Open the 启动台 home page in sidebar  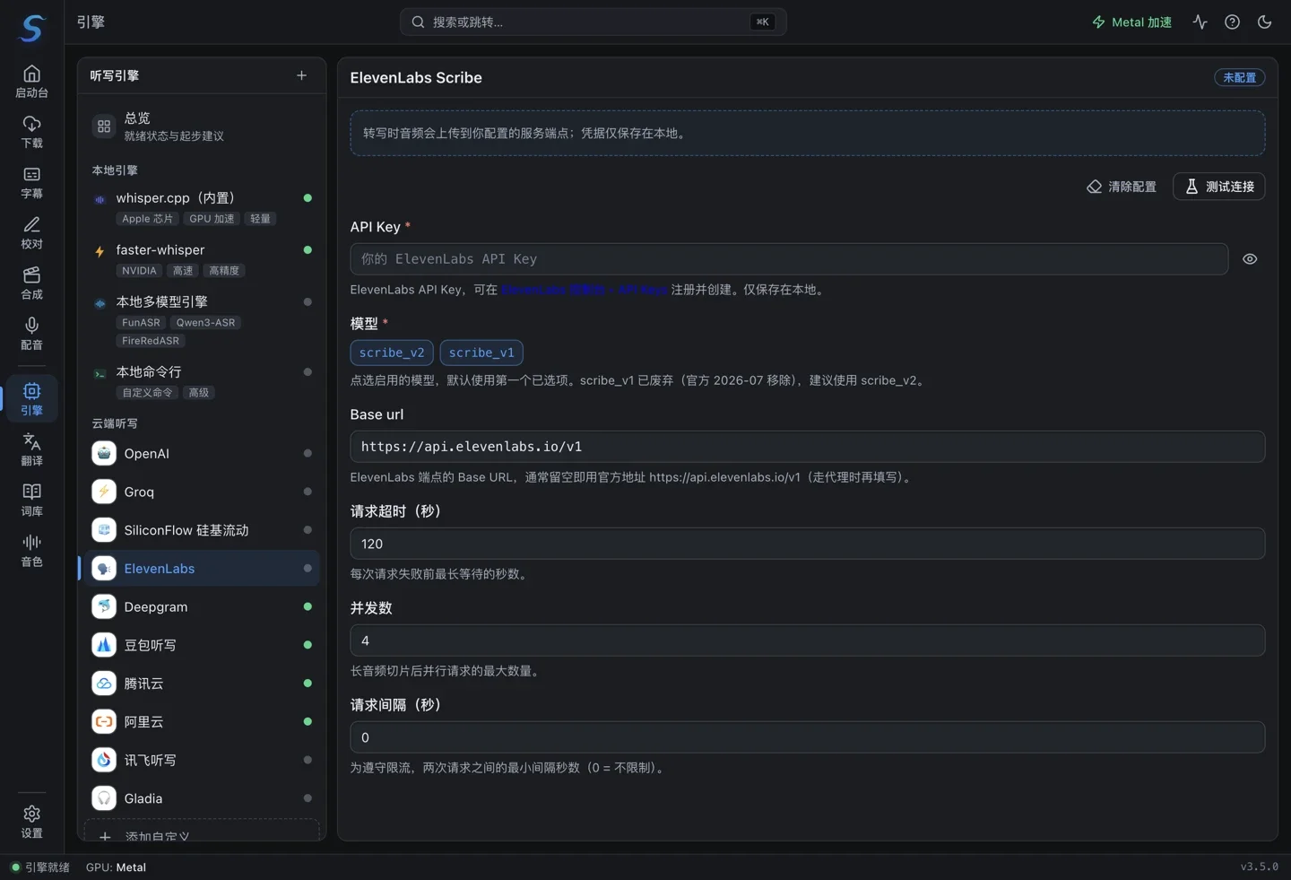tap(31, 82)
